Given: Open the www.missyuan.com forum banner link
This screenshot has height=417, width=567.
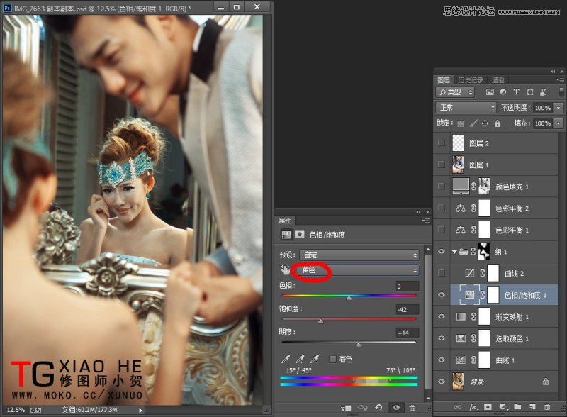Looking at the screenshot, I should pyautogui.click(x=528, y=12).
